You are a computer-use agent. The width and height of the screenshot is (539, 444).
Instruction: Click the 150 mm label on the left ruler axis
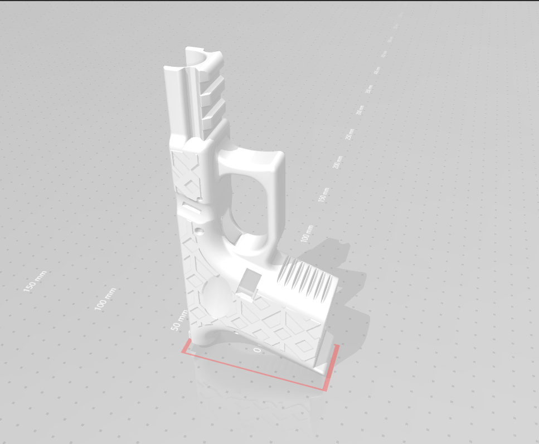(x=36, y=282)
